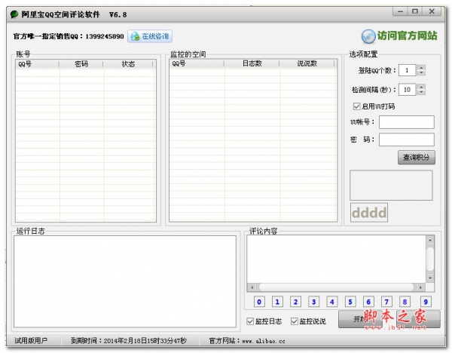Click the 到期时间 expiry text in status bar
The image size is (452, 353).
(x=129, y=341)
